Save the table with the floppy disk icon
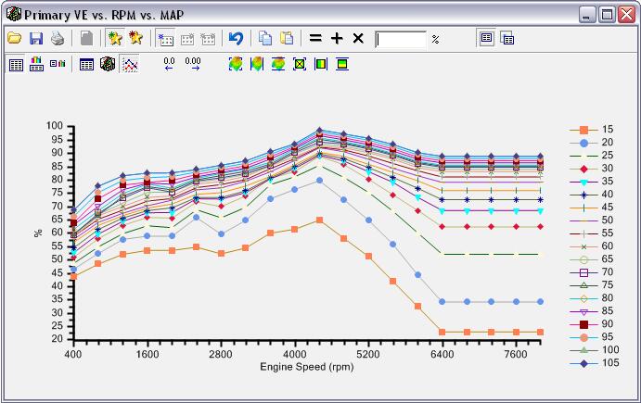Image resolution: width=641 pixels, height=403 pixels. 36,39
